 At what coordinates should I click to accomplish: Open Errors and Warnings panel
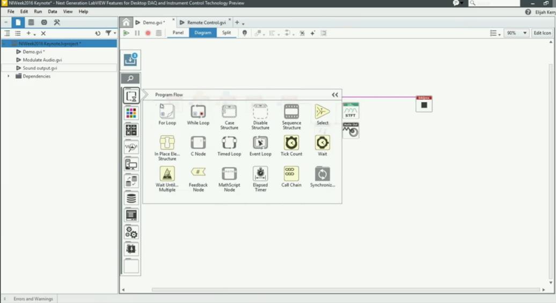33,299
